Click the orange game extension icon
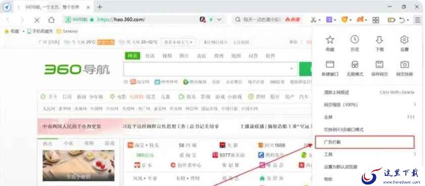 click(x=360, y=20)
